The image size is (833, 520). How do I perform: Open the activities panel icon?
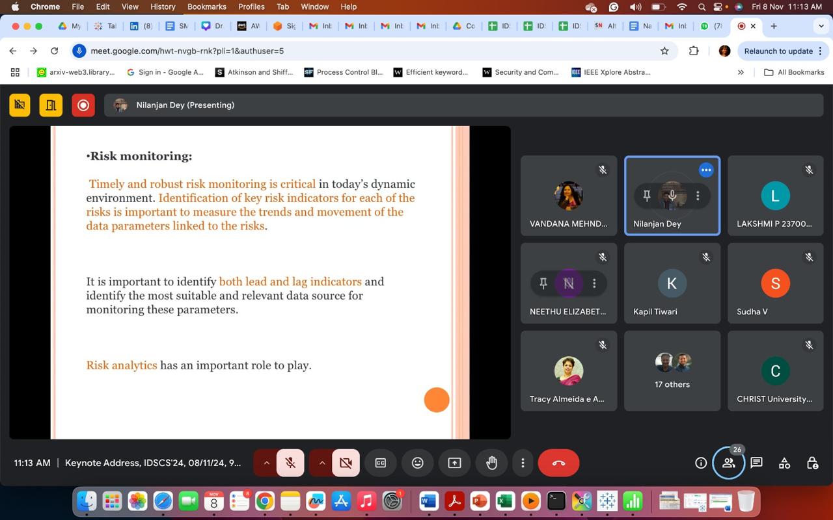click(784, 463)
